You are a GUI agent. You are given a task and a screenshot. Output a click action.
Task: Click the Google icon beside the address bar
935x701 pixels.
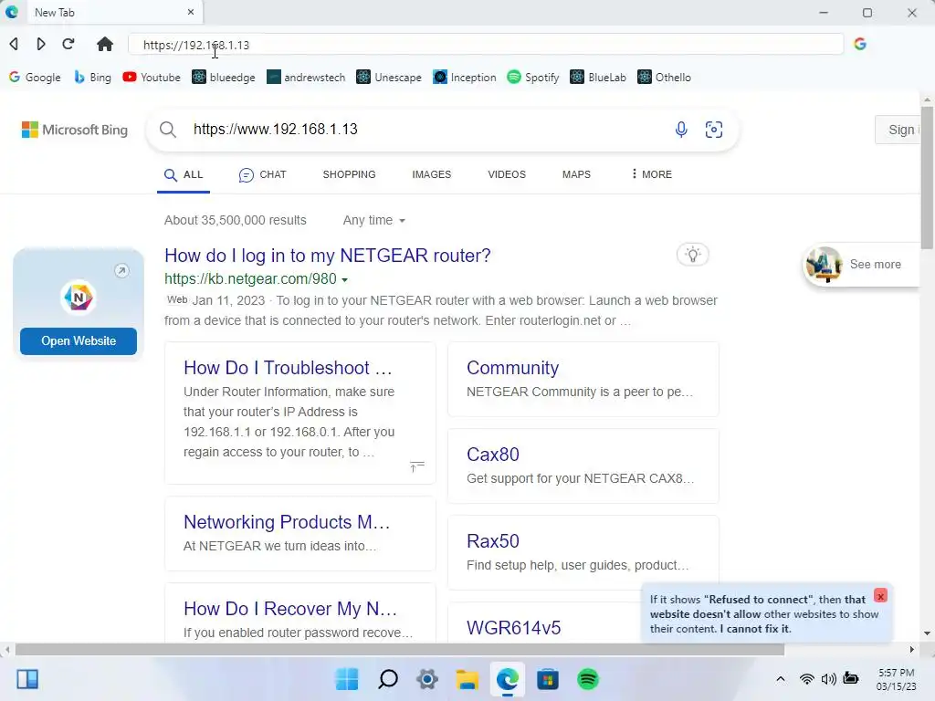[860, 44]
